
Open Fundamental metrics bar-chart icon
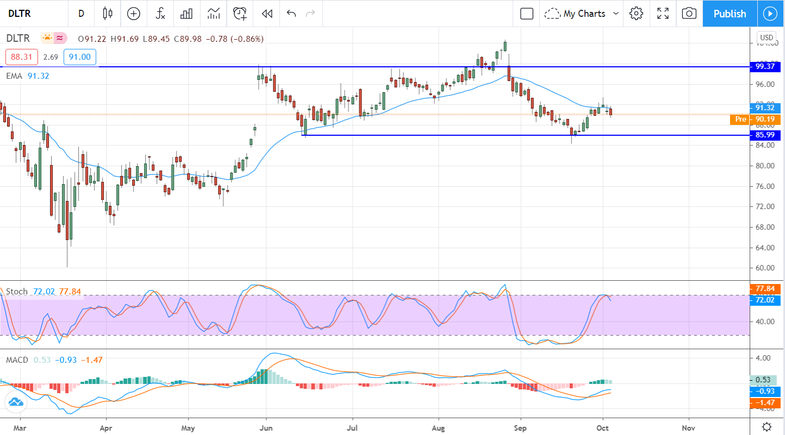coord(186,14)
